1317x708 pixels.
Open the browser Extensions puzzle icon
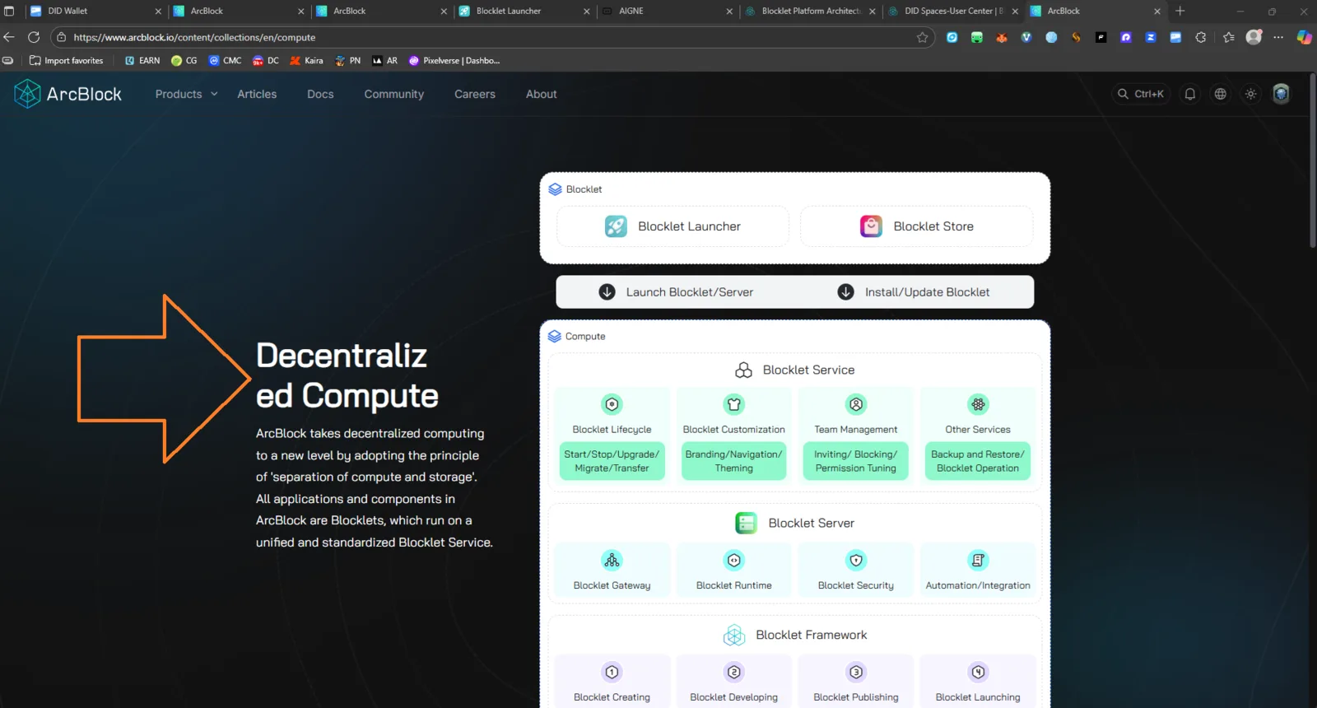tap(1201, 37)
